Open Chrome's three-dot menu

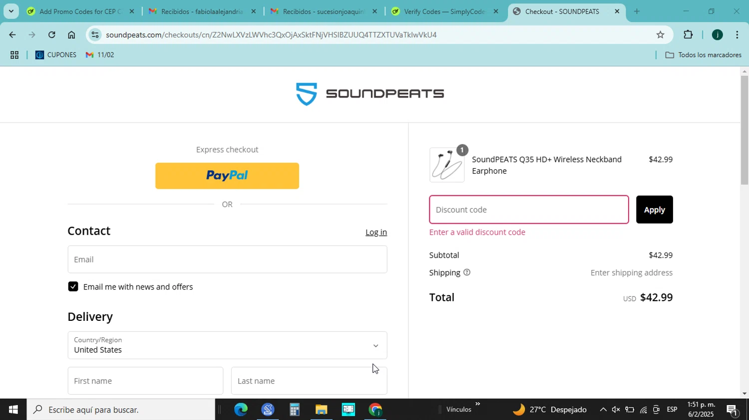click(737, 35)
